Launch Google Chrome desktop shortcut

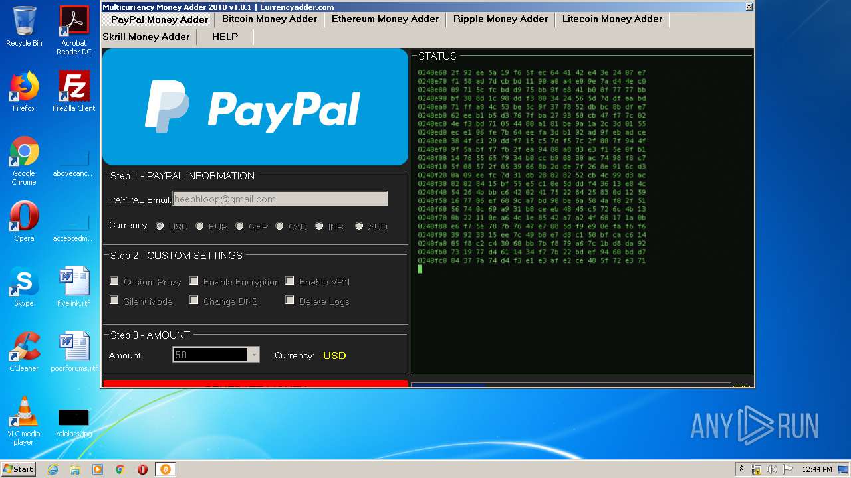[24, 161]
